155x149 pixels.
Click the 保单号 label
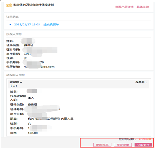tap(141, 82)
